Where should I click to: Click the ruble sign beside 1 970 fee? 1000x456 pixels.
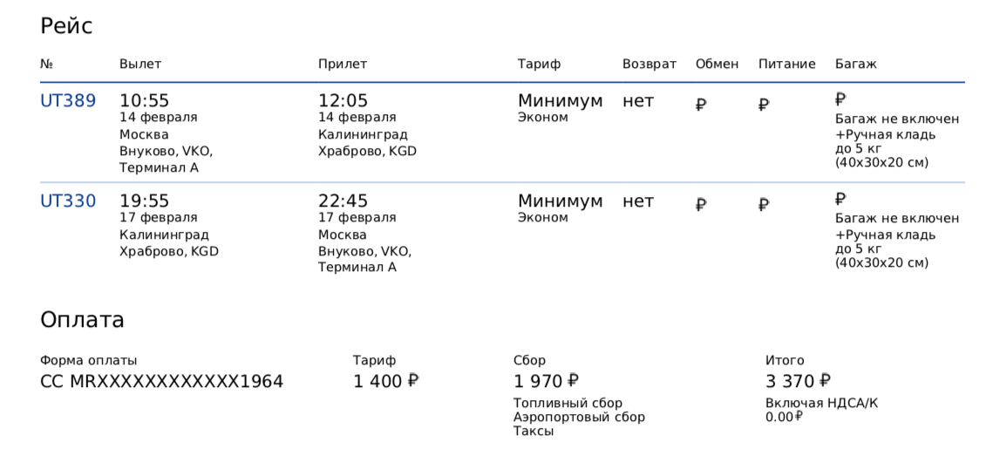coord(574,381)
